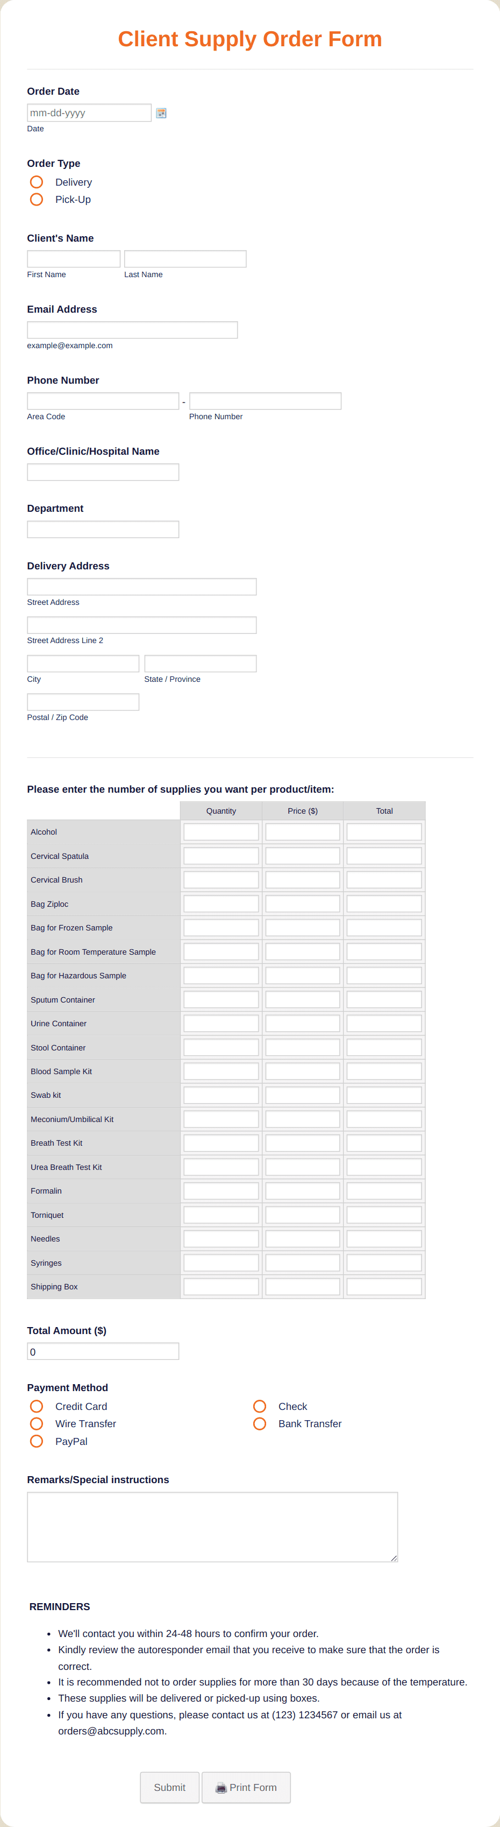Click the Print Form button
Viewport: 500px width, 1827px height.
tap(246, 1787)
